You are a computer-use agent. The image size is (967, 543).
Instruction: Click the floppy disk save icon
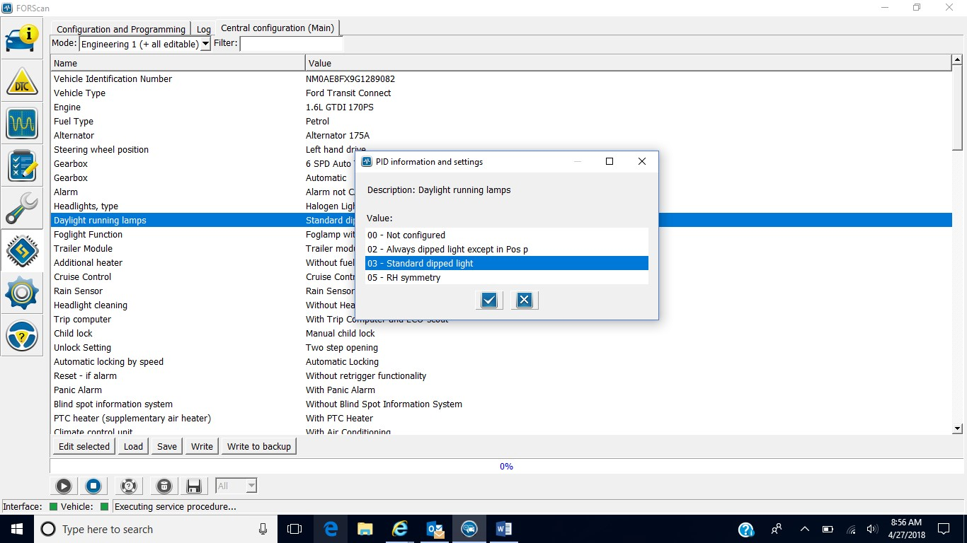tap(193, 486)
